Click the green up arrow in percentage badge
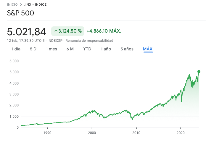The image size is (206, 142). click(56, 31)
